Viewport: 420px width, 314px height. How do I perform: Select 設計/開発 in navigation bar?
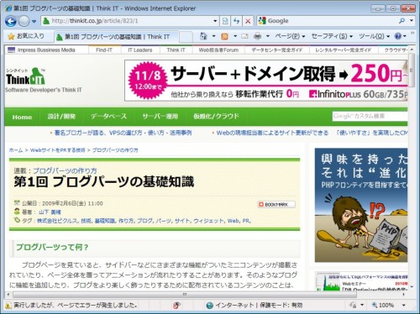point(61,117)
